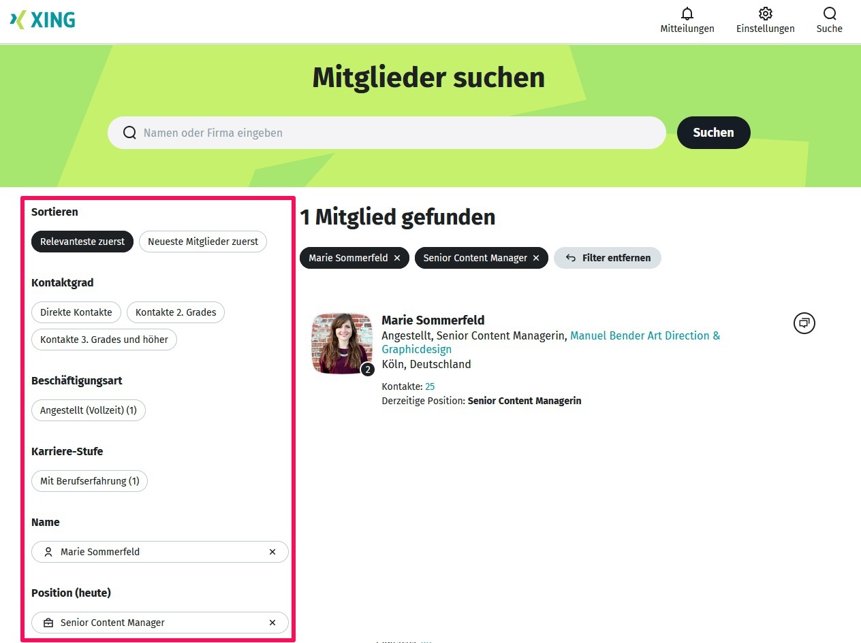Open Marie's 25 Kontakte link
Viewport: 861px width, 643px height.
tap(430, 386)
